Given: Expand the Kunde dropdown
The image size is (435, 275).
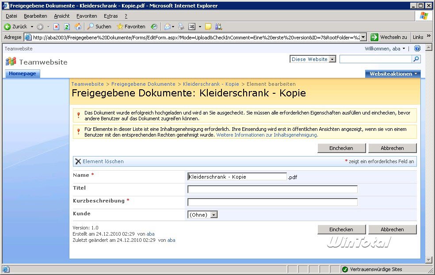Looking at the screenshot, I should 214,215.
